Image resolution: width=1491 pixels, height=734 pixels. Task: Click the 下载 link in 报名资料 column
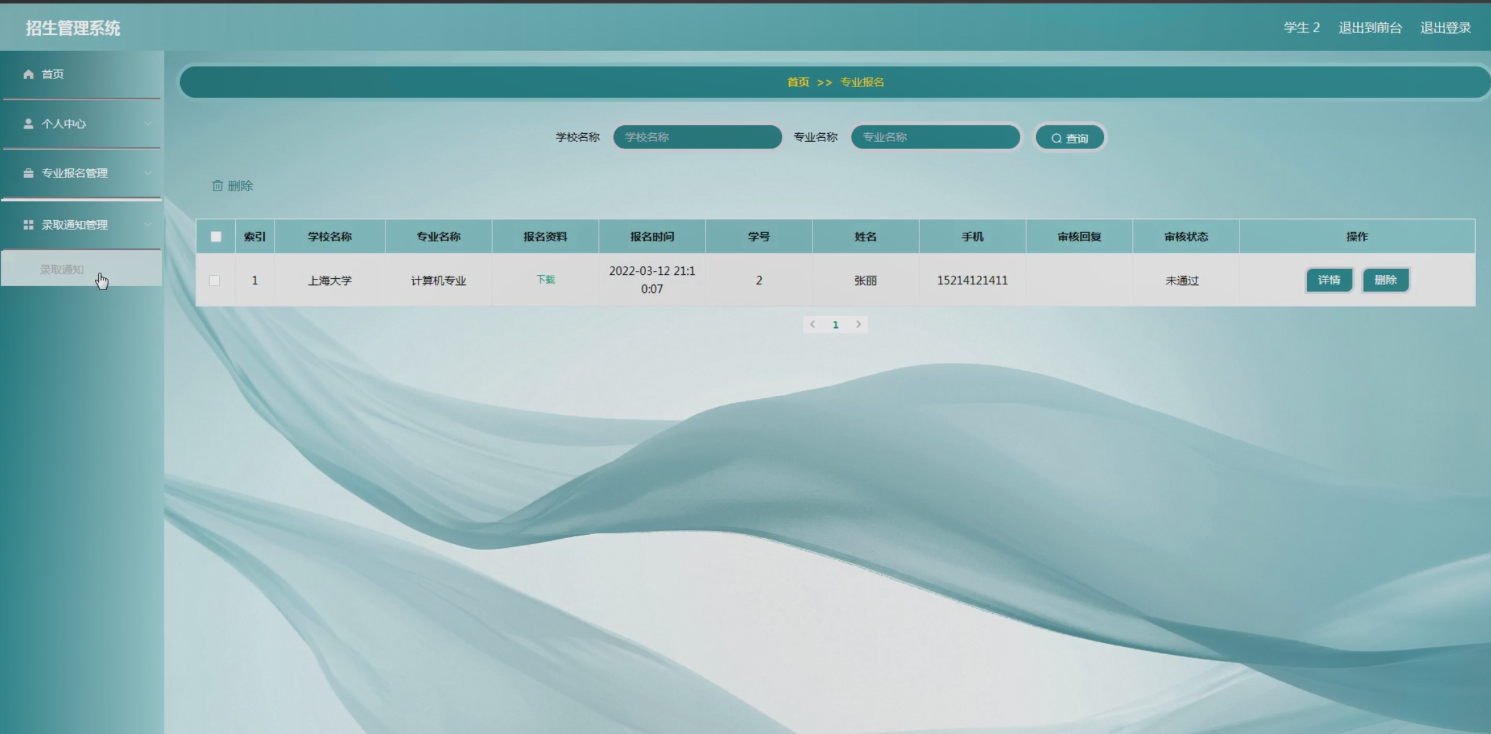(545, 280)
